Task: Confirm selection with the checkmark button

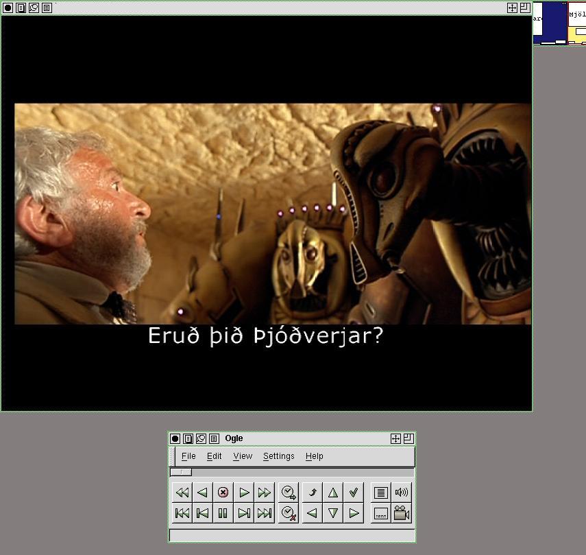Action: pyautogui.click(x=354, y=493)
